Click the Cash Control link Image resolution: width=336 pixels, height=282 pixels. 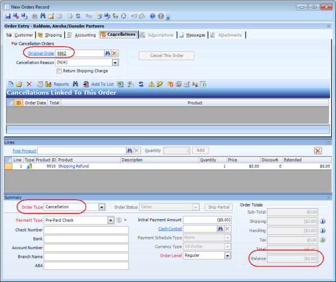(170, 229)
